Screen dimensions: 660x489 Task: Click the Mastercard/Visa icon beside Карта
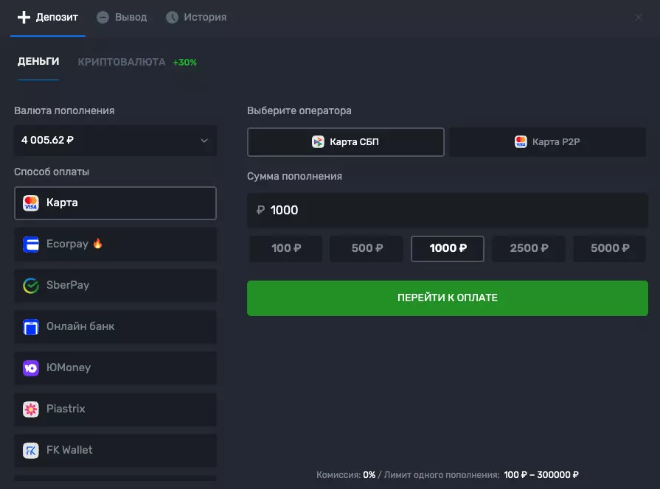click(x=31, y=203)
